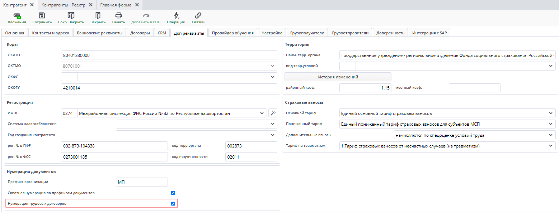Open the Интеграция с SAP tab
Screen dimensions: 559x213
pos(429,33)
